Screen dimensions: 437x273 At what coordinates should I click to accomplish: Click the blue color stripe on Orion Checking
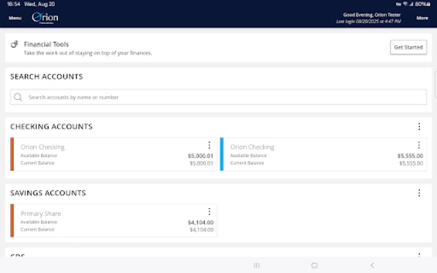(x=222, y=154)
